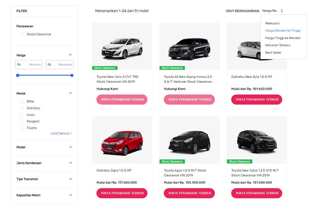Click price 'Mulai dari Rp. 130.300.000'
Image resolution: width=311 pixels, height=204 pixels.
point(185,182)
